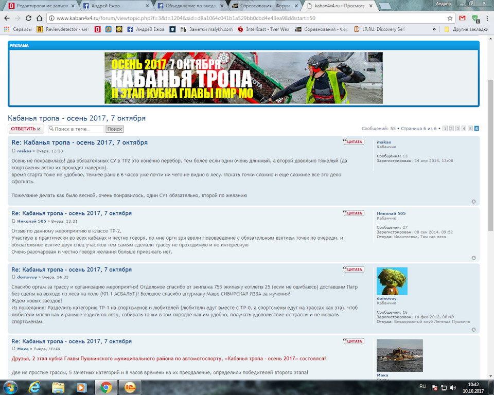This screenshot has width=494, height=395.
Task: Open red D bookmark icon
Action: point(98,29)
